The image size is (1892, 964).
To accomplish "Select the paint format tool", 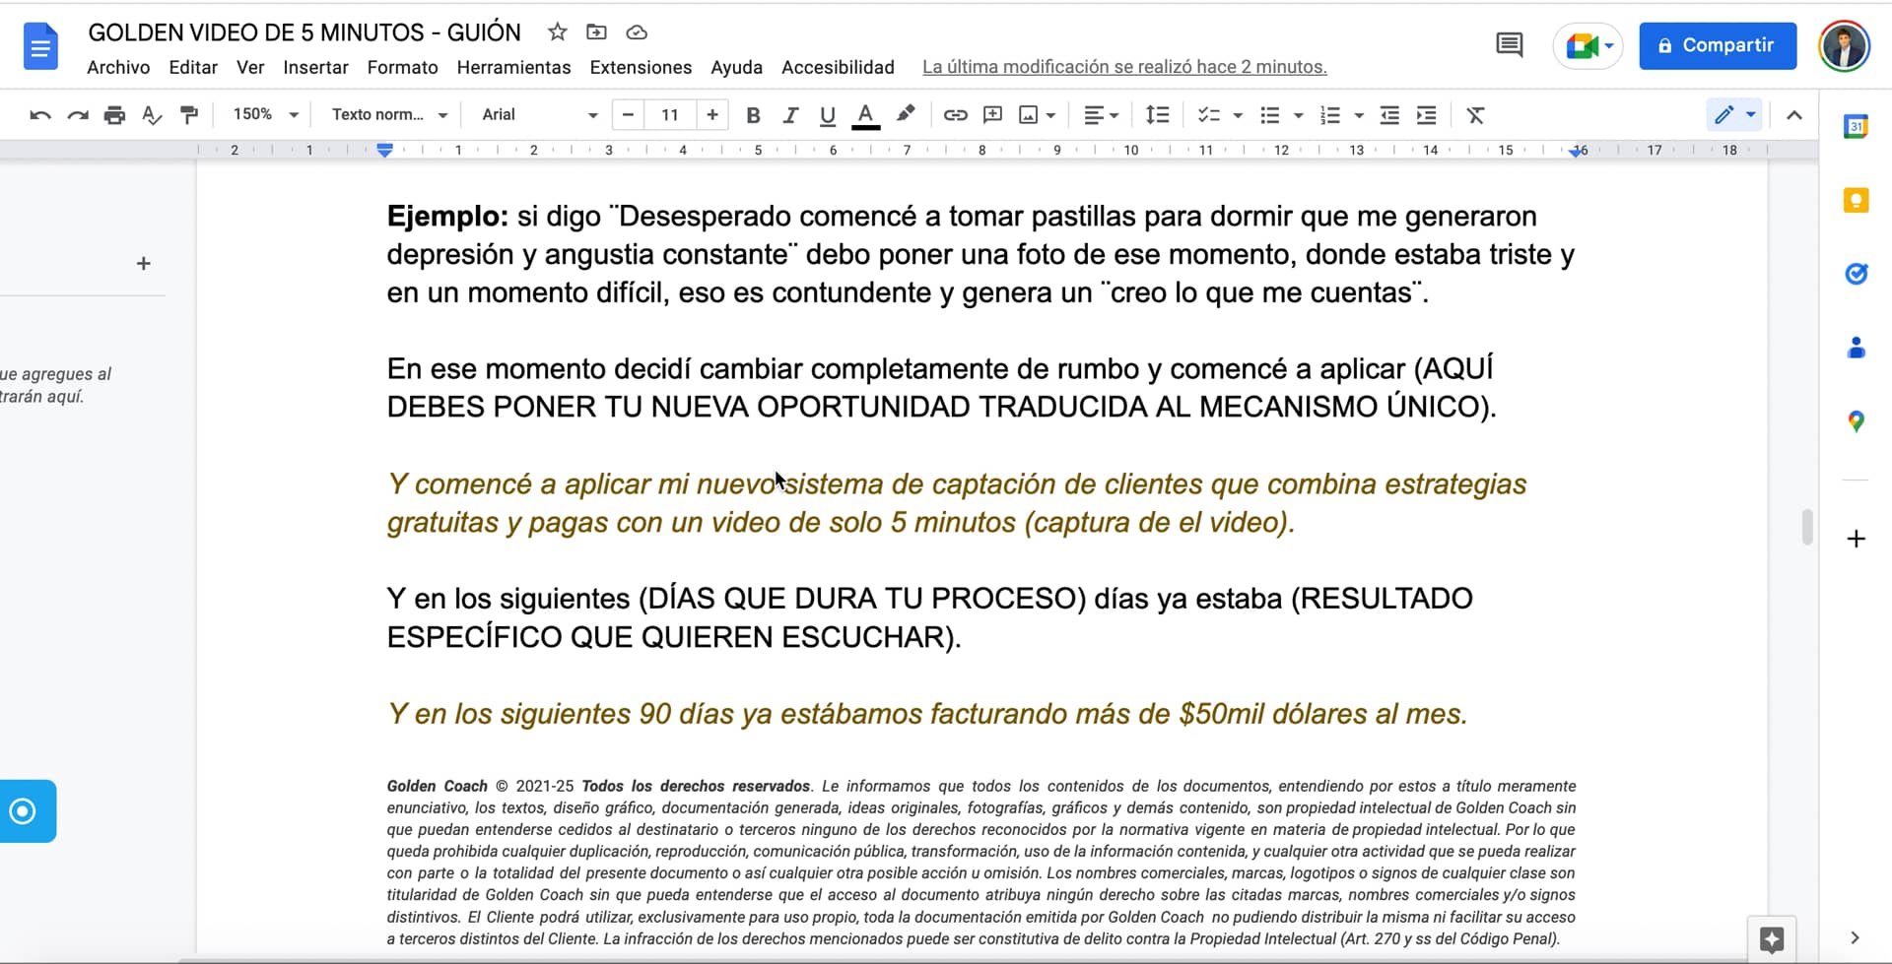I will (189, 114).
